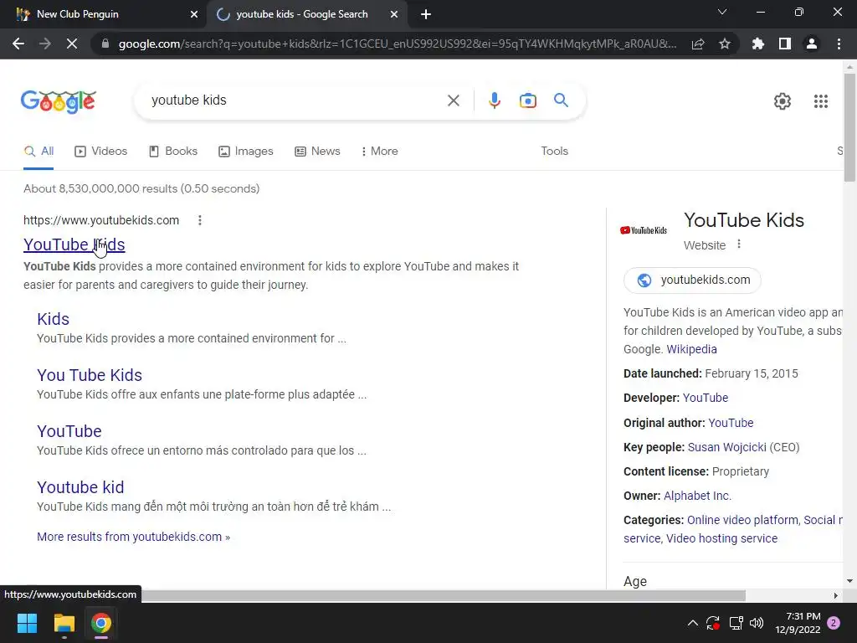Open the volume speaker tray icon
Screen dimensions: 857x643
pyautogui.click(x=757, y=623)
